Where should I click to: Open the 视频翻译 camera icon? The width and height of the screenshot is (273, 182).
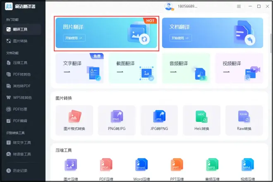click(252, 73)
